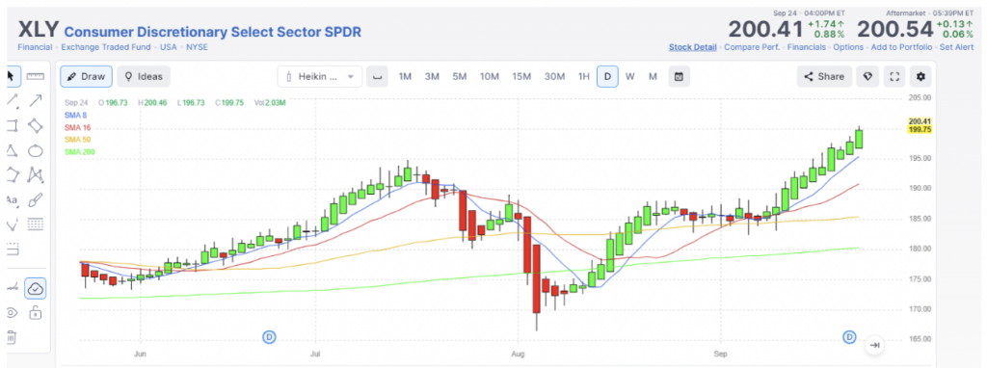The height and width of the screenshot is (368, 987).
Task: Open the Options link
Action: (848, 47)
